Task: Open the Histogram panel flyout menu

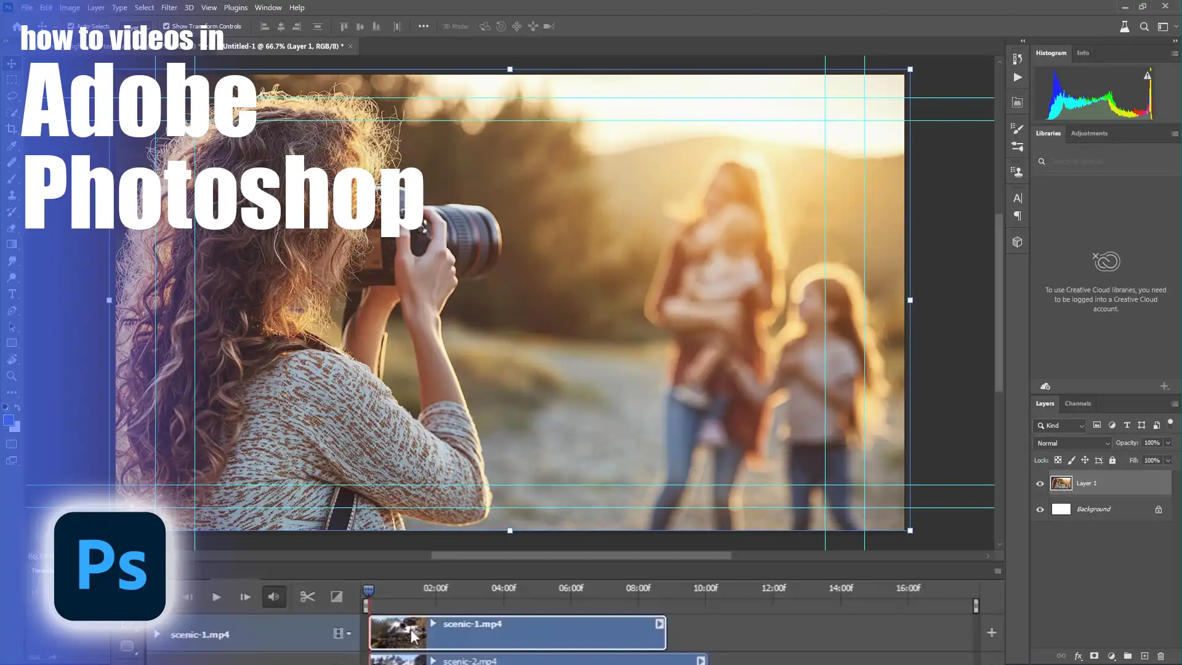Action: [1175, 54]
